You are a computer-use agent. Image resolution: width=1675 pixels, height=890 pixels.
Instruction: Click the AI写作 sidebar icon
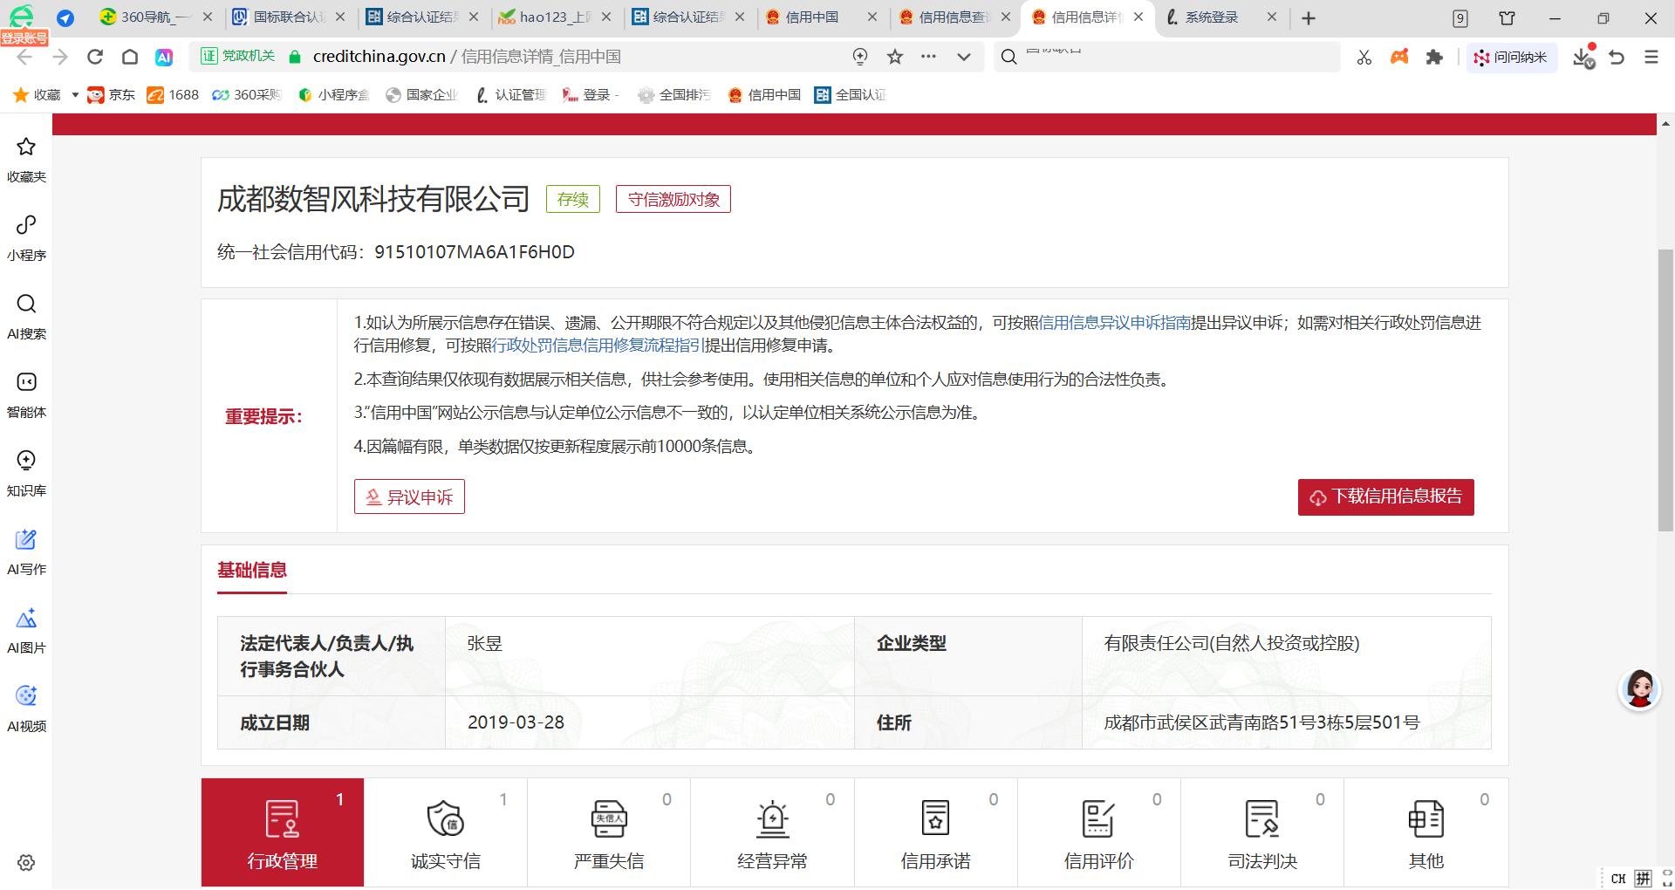[26, 550]
